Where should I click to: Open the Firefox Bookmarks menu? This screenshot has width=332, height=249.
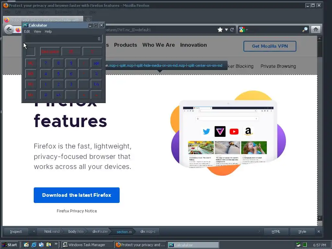63,12
